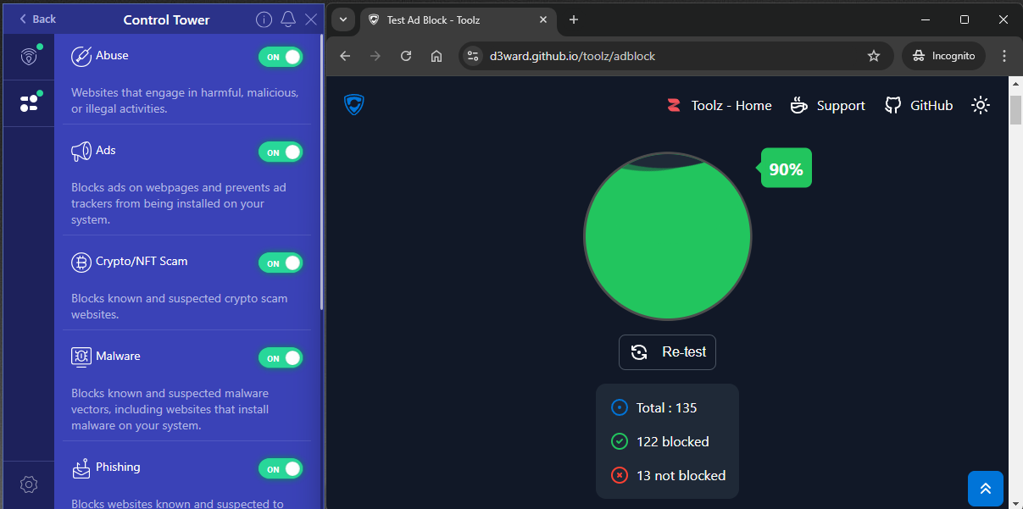The image size is (1023, 509).
Task: Open Control Tower info icon
Action: (x=264, y=19)
